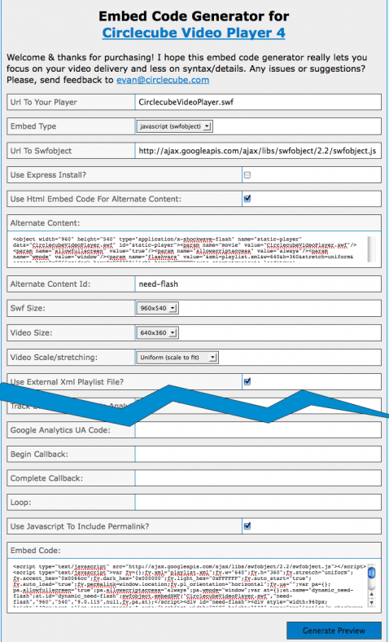Click the Loop input field
Image resolution: width=389 pixels, height=642 pixels.
(258, 502)
